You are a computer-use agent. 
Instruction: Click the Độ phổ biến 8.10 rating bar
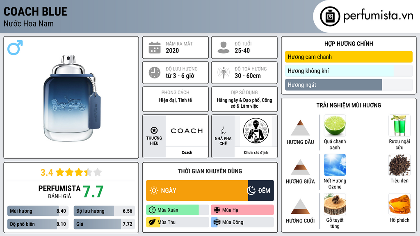click(x=38, y=224)
